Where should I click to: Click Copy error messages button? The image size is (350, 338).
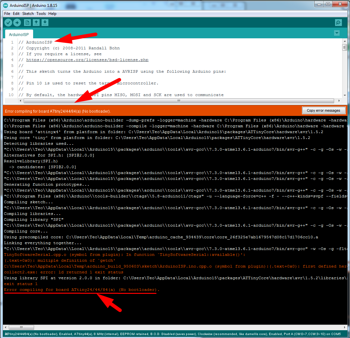coord(323,110)
